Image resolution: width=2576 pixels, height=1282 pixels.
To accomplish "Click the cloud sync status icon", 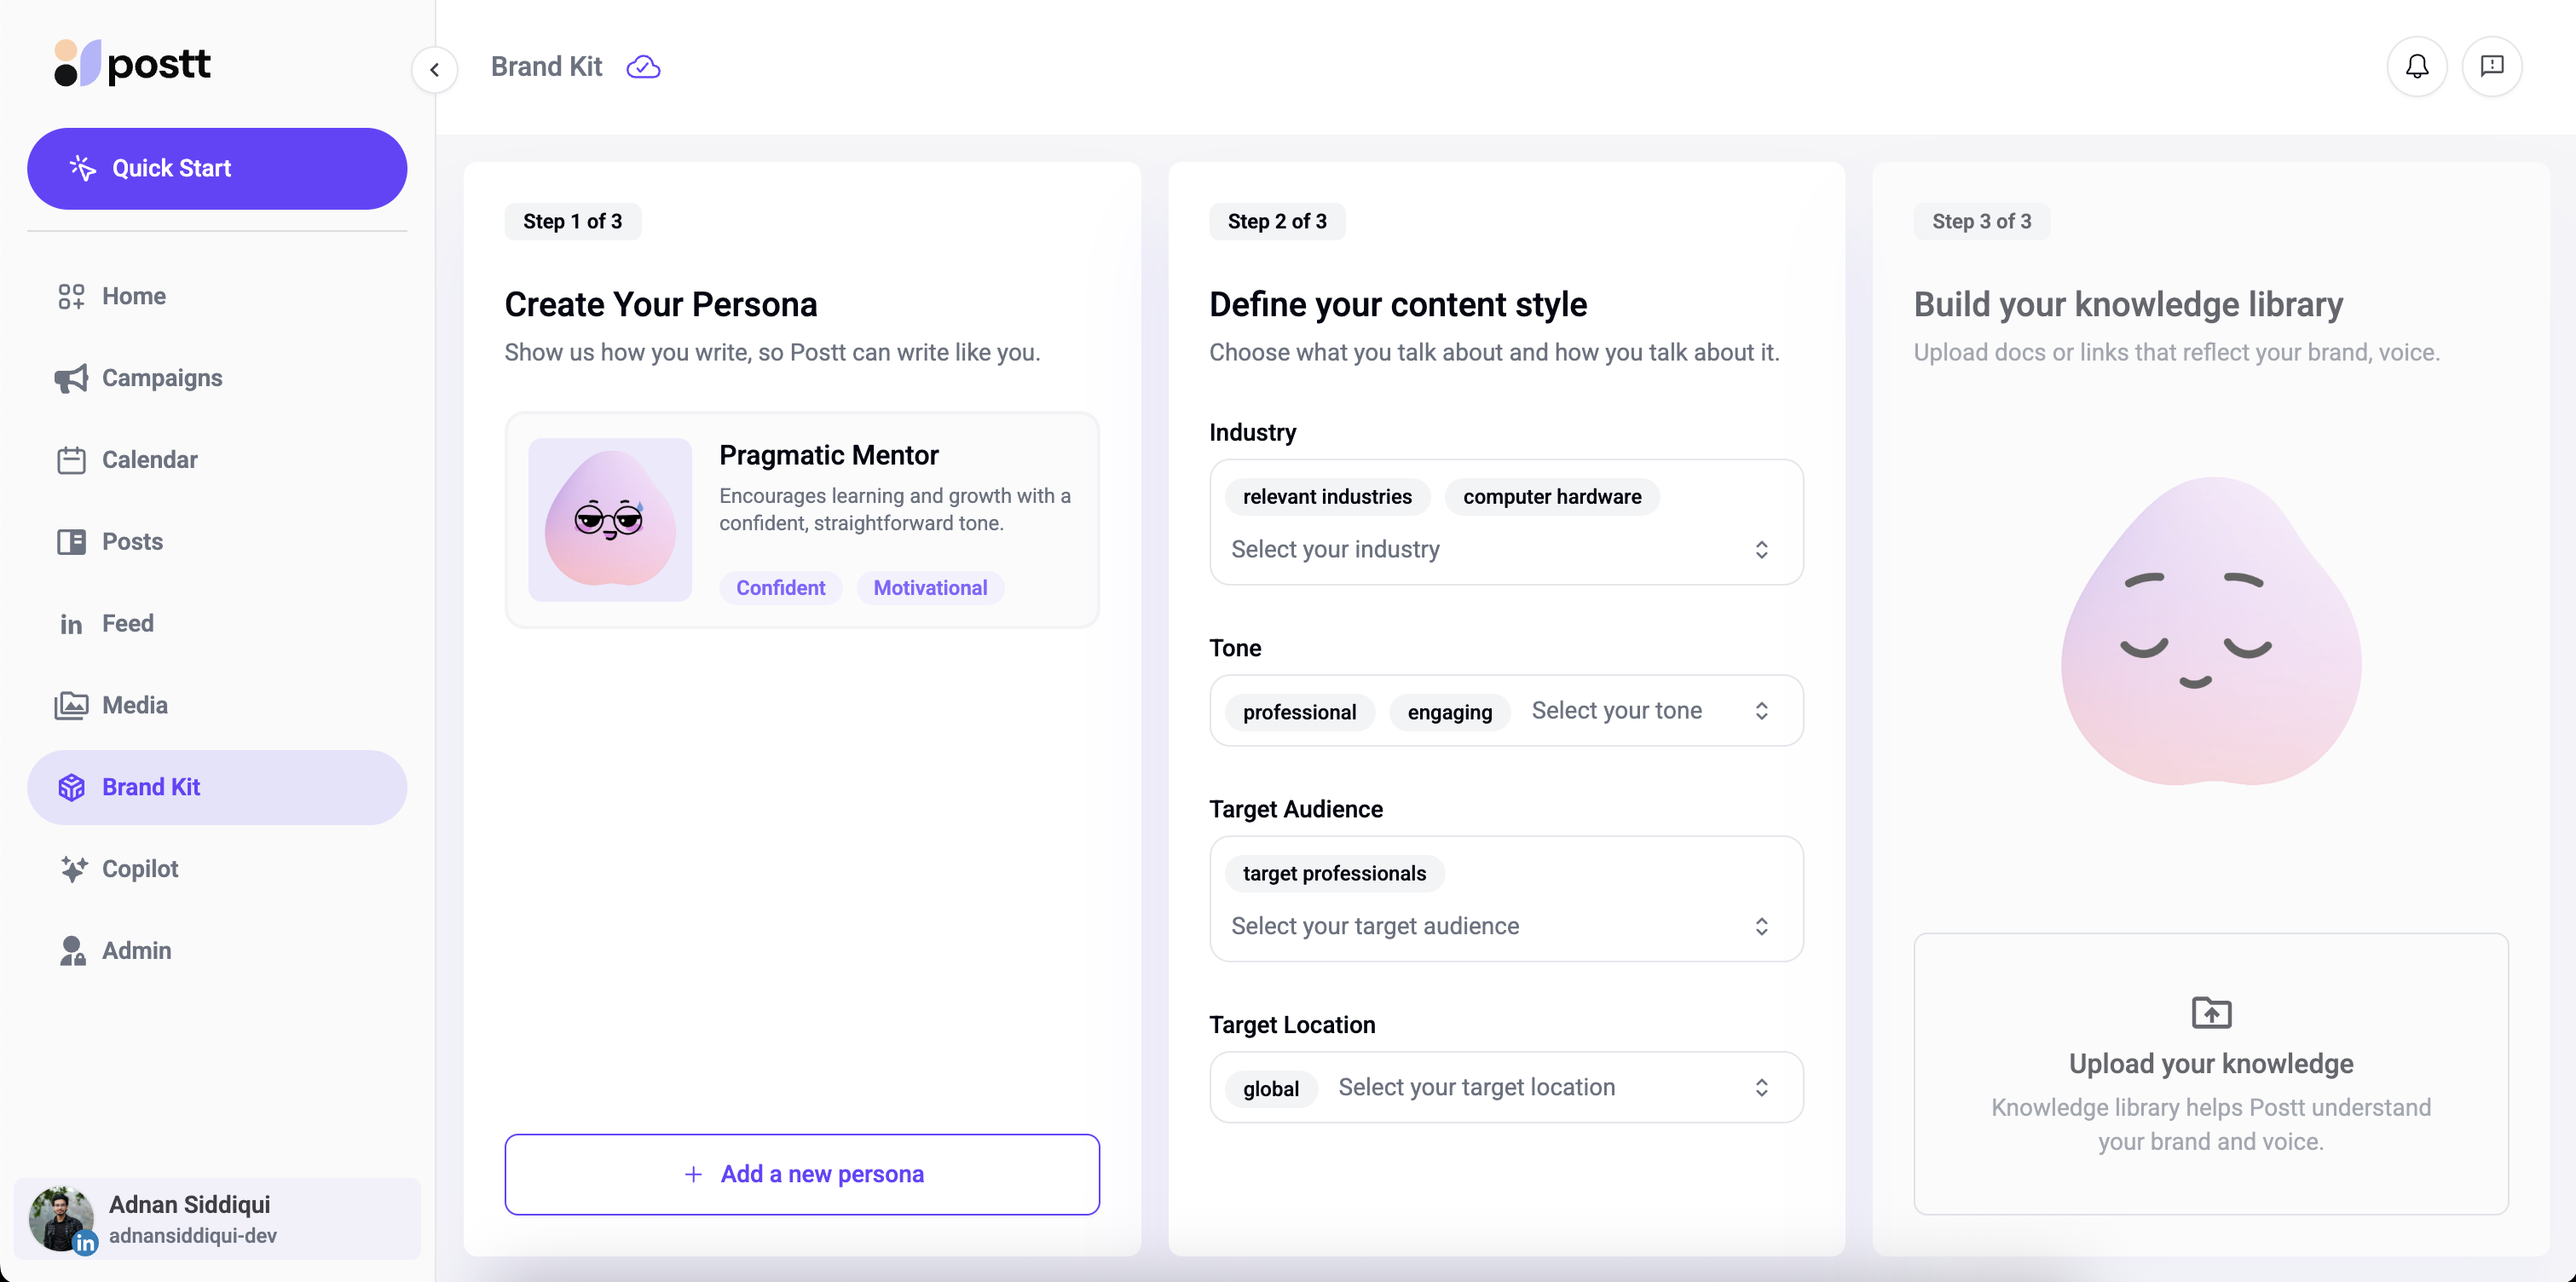I will coord(643,67).
